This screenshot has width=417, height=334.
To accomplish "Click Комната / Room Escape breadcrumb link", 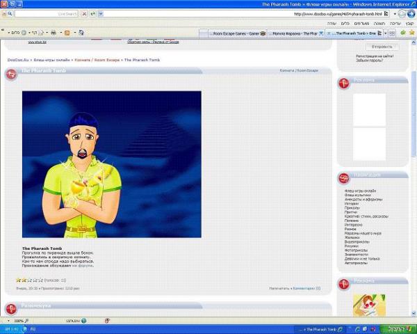I will 97,60.
